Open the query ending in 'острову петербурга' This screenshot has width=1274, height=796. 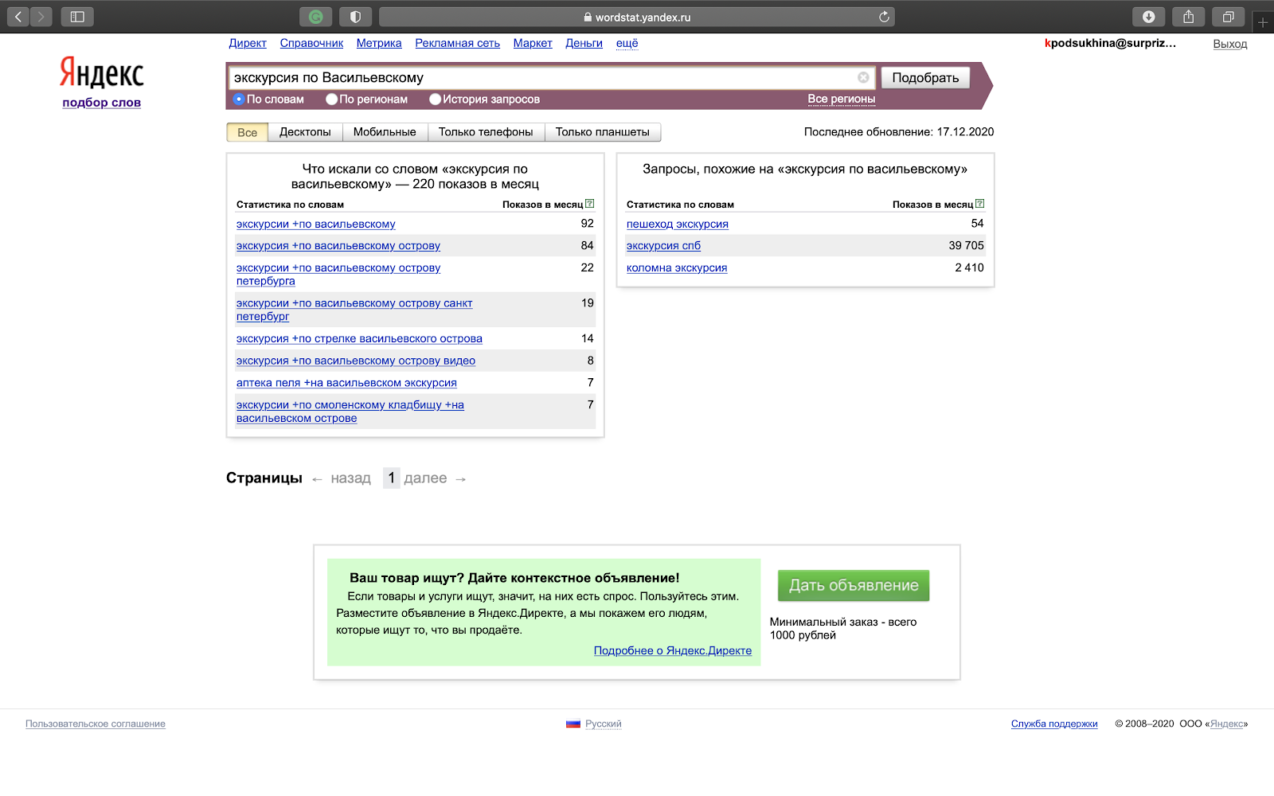click(338, 274)
